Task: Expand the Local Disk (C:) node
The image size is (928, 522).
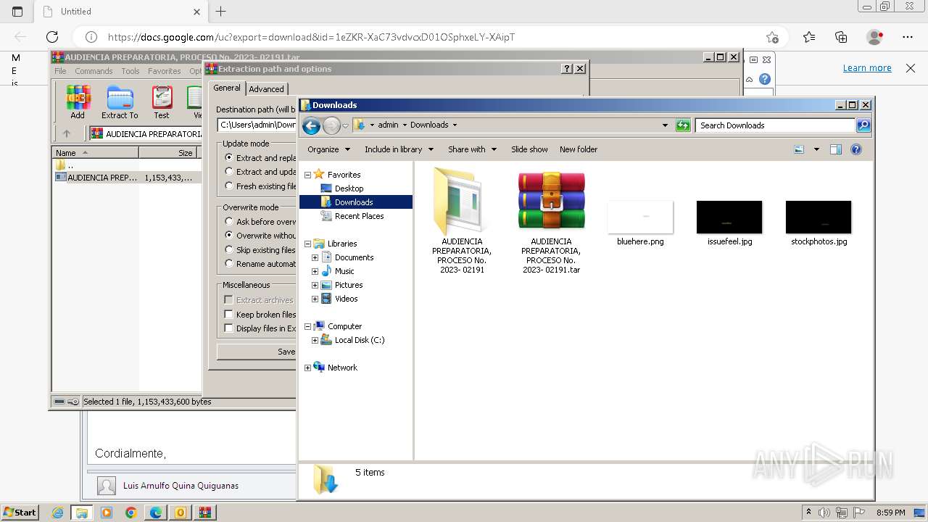Action: 315,340
